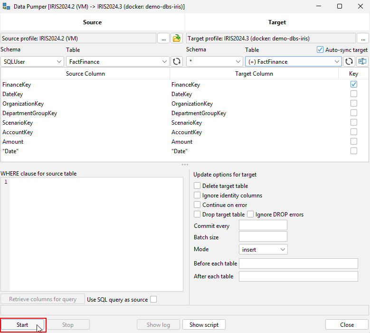Tick Use SQL query as source
Screen dimensions: 370x333
(153, 299)
